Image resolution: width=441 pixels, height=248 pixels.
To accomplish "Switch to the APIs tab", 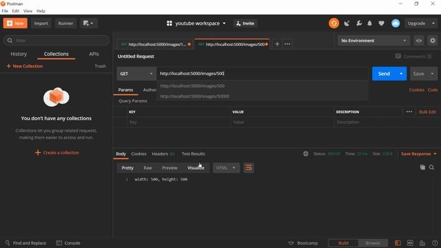I will coord(94,54).
